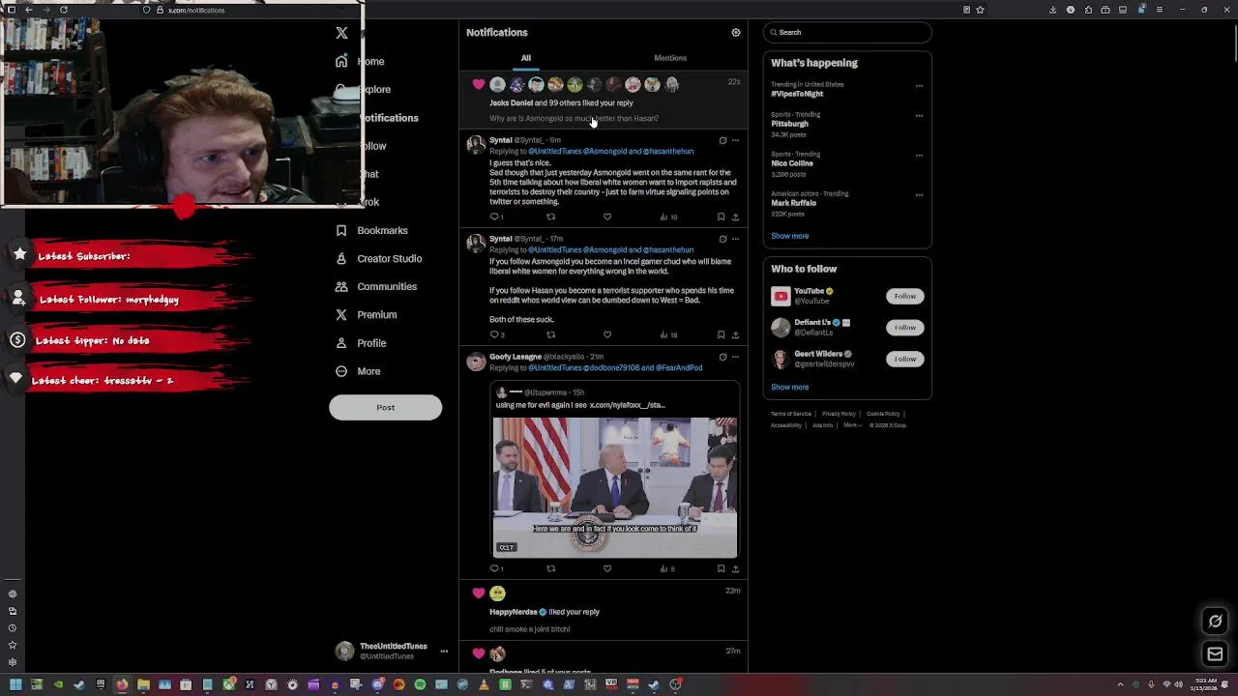1238x696 pixels.
Task: Bookmark Syntal's 17m post
Action: pyautogui.click(x=721, y=334)
